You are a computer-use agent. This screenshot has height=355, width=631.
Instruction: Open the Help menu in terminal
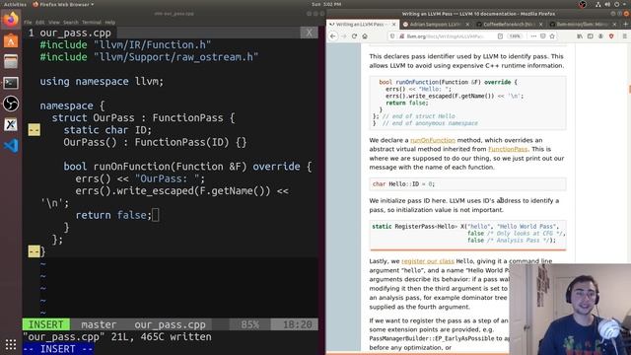point(110,23)
